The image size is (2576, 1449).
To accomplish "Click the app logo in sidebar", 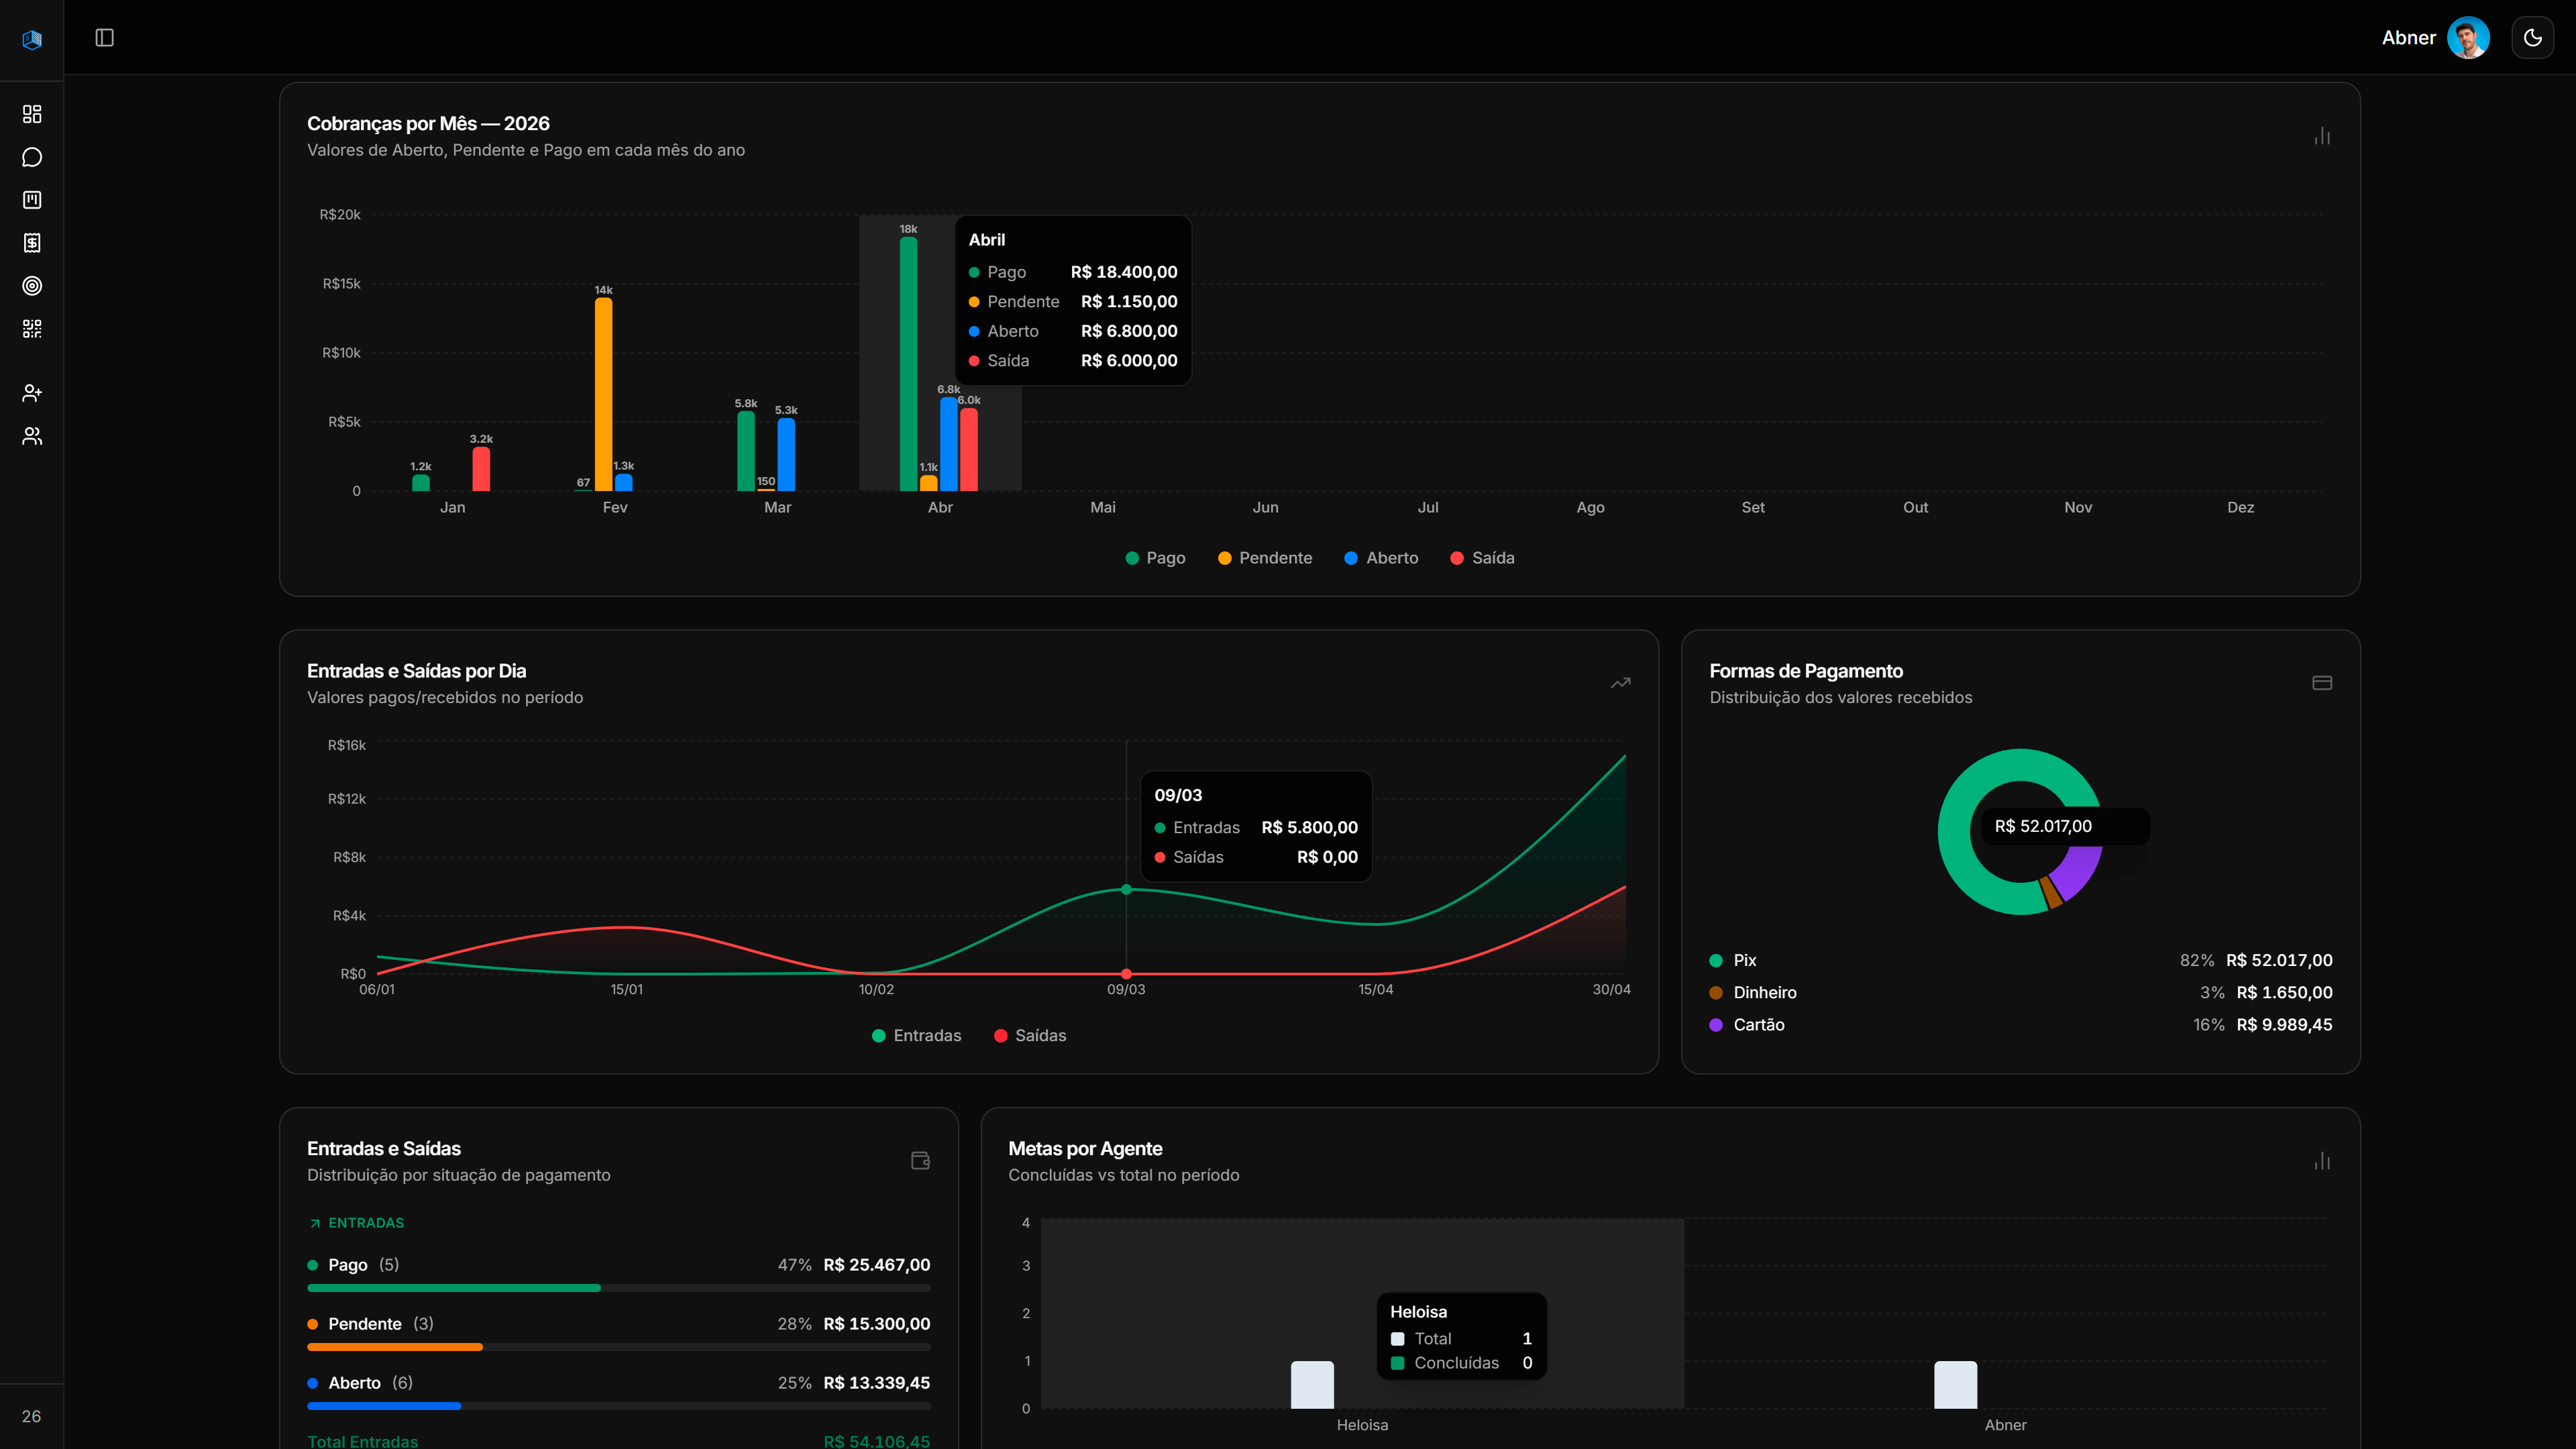I will point(32,39).
